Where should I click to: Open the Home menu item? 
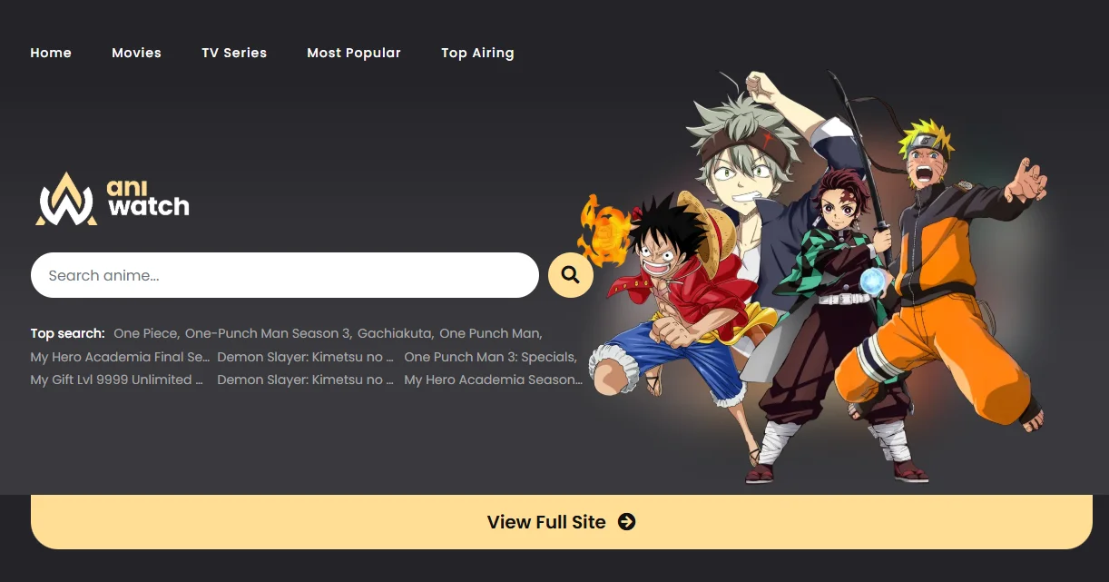pos(51,53)
